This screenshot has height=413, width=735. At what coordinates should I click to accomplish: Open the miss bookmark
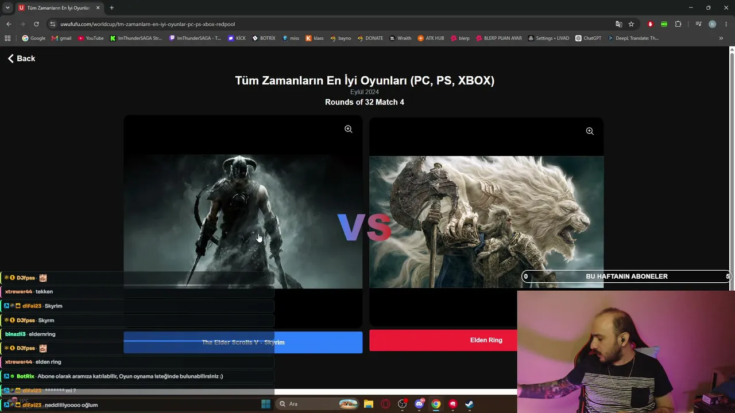click(291, 38)
